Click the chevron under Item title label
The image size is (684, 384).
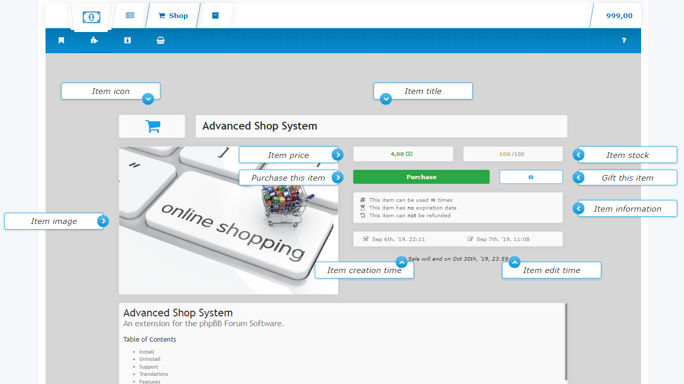[386, 99]
